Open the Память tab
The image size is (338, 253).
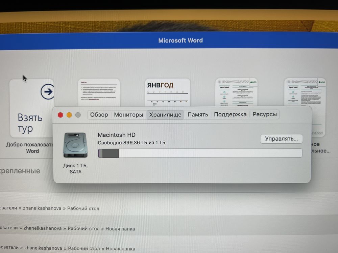pyautogui.click(x=198, y=114)
